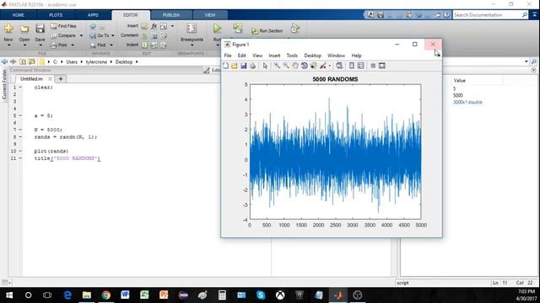Expand the Go To dropdown
540x303 pixels.
[112, 35]
